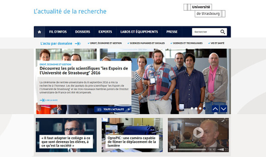This screenshot has height=157, width=266.
Task: Click the Toute l'actualité button
Action: point(113,109)
